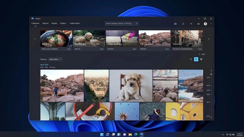
Task: Switch to the Folders tab
Action: pos(63,23)
